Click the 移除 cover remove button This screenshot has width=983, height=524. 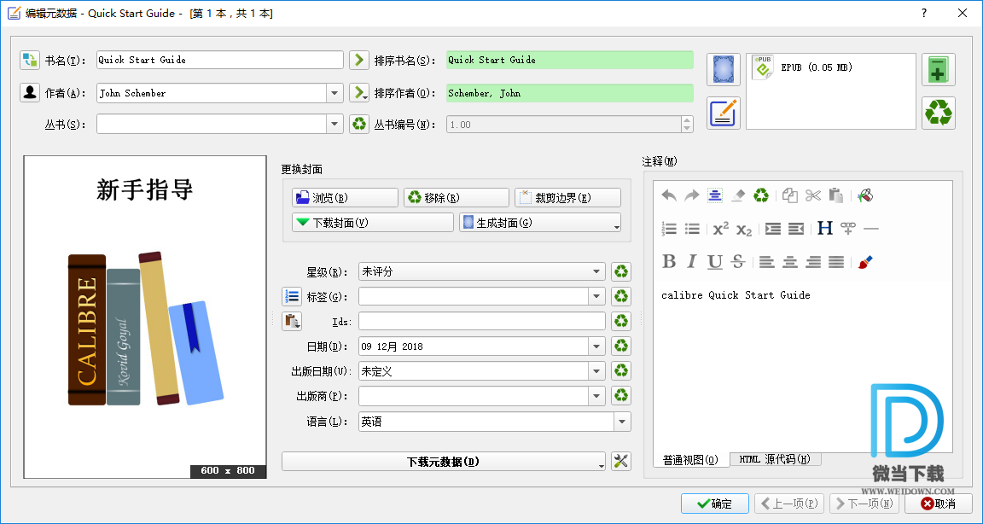click(x=457, y=197)
